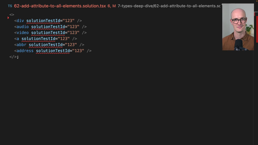Image resolution: width=258 pixels, height=145 pixels.
Task: Click the div tag name
Action: 20,21
